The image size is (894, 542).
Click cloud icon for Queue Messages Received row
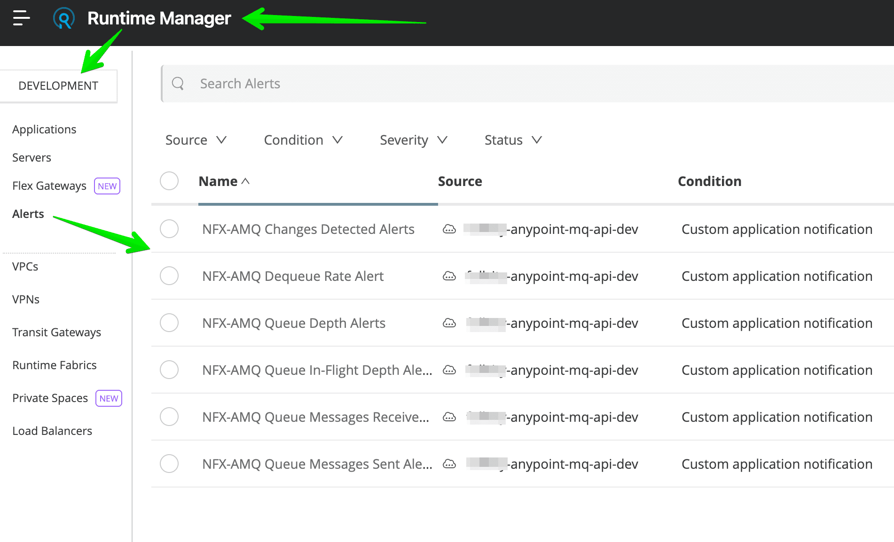[x=449, y=417]
